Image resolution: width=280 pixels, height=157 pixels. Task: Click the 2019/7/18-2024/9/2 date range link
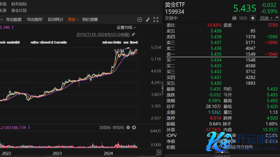tap(103, 34)
